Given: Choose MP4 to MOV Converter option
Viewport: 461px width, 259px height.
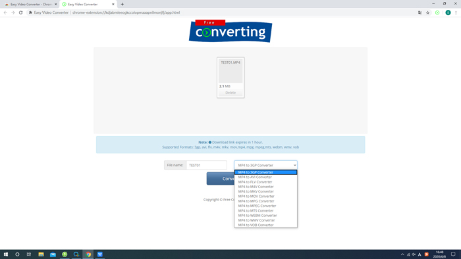Looking at the screenshot, I should (265, 197).
